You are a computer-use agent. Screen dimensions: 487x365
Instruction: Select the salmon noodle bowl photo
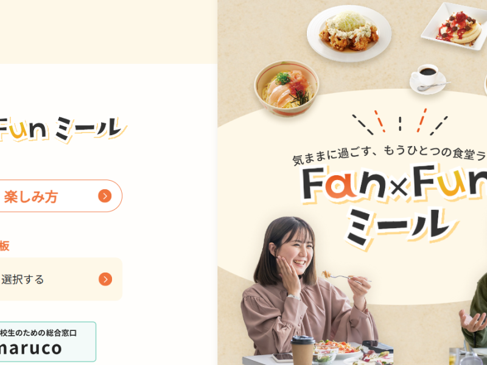coord(286,88)
